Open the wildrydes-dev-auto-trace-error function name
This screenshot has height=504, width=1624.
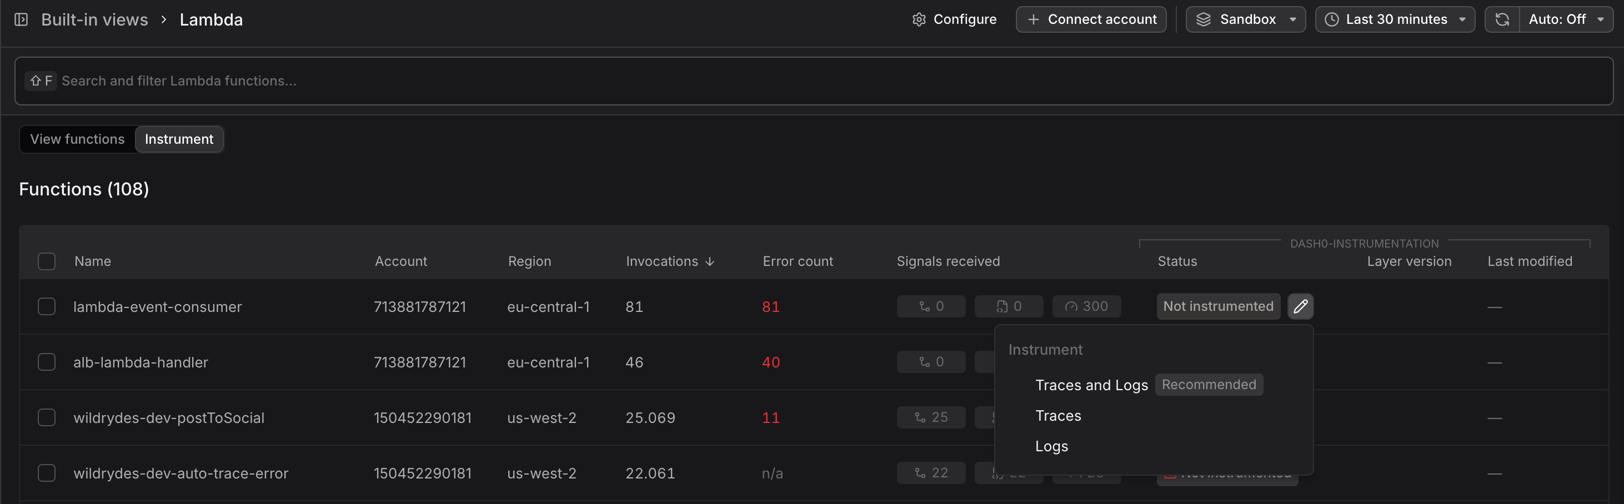(181, 473)
